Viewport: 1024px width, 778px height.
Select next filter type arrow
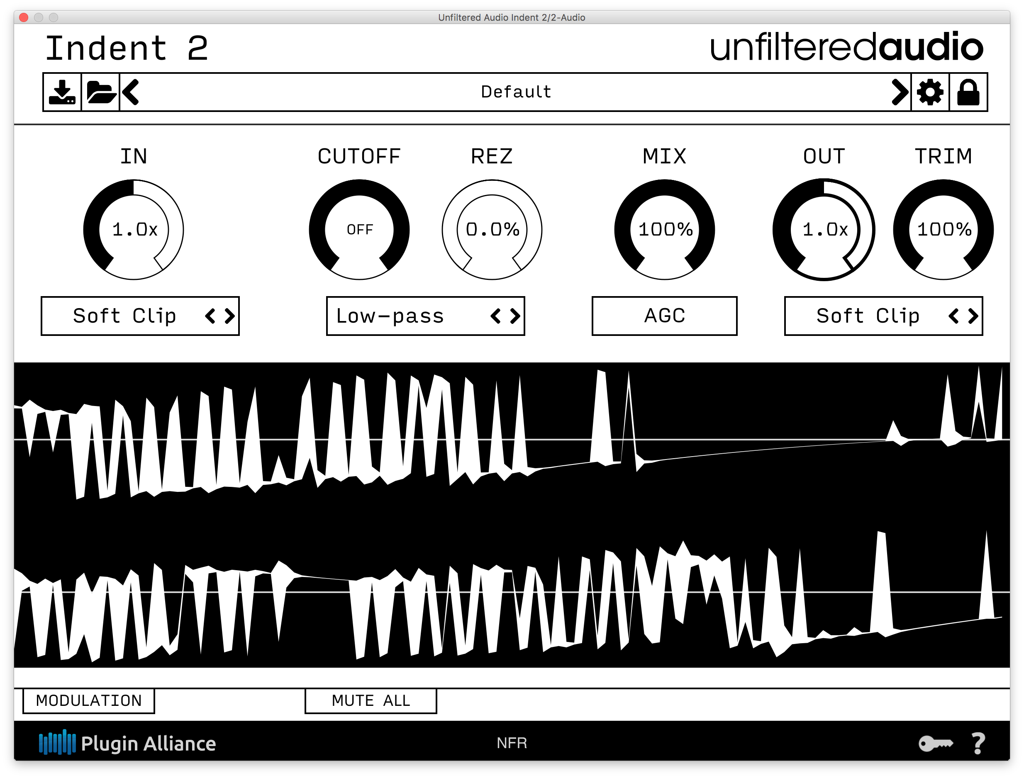pos(515,316)
